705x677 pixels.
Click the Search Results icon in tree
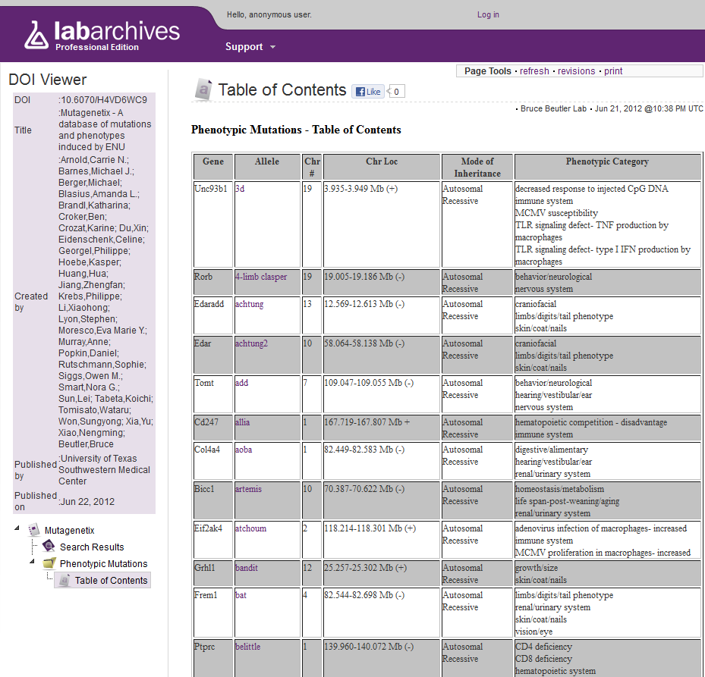49,547
